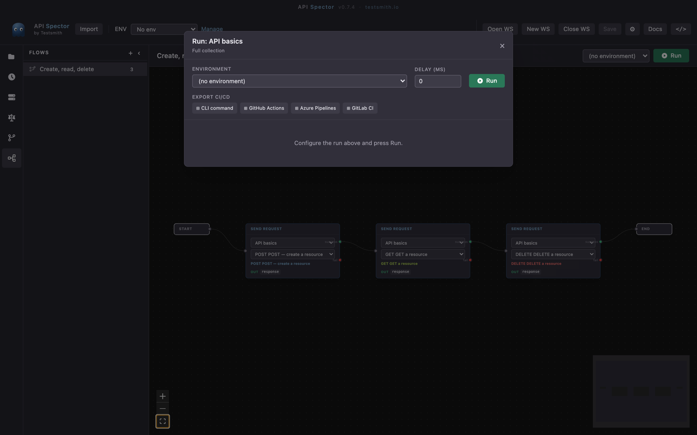
Task: Select the server stack icon in sidebar
Action: [11, 97]
